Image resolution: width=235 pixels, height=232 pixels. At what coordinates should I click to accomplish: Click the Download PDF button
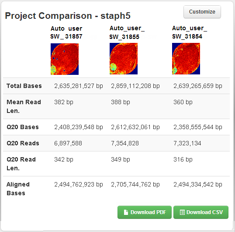pyautogui.click(x=145, y=212)
